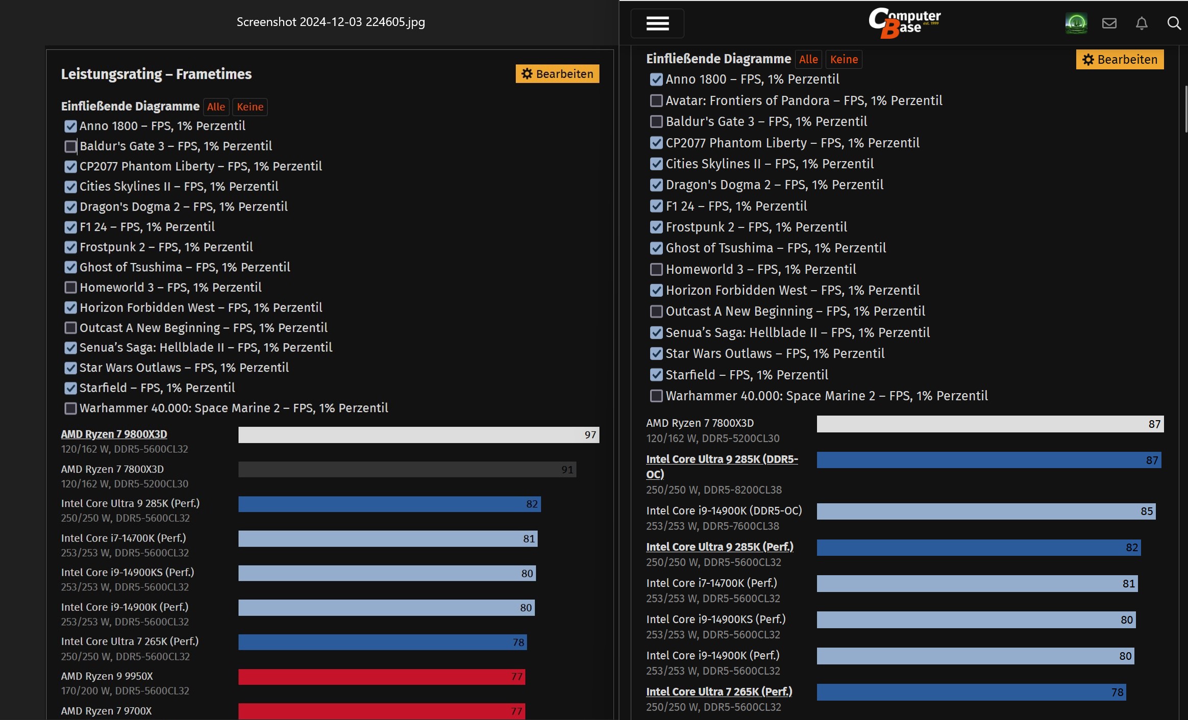The height and width of the screenshot is (720, 1188).
Task: Enable Avatar: Frontiers of Pandora checkbox
Action: (x=656, y=100)
